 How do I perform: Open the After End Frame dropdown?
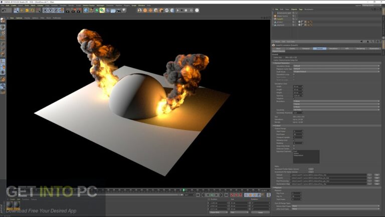336,209
